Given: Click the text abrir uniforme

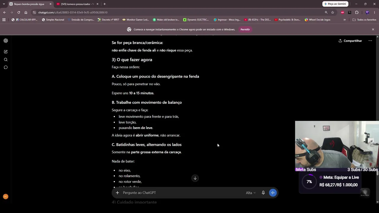Looking at the screenshot, I should [147, 135].
